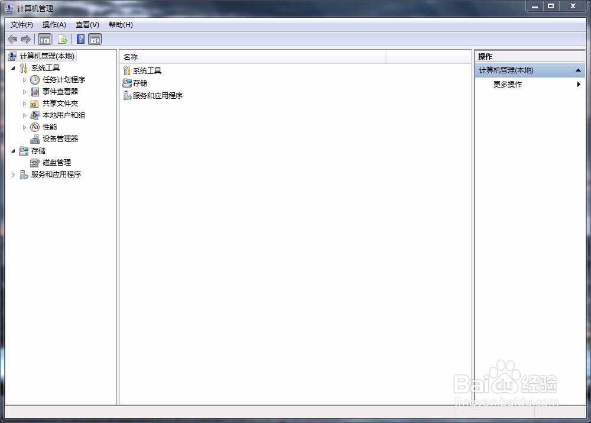Select 系统工具 text in the center list

(147, 70)
